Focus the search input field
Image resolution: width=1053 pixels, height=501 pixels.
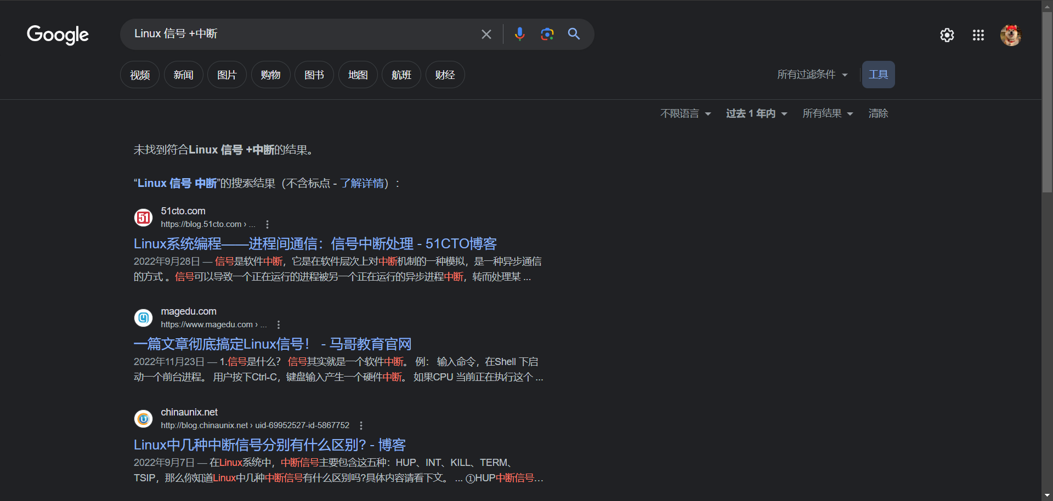pos(302,34)
